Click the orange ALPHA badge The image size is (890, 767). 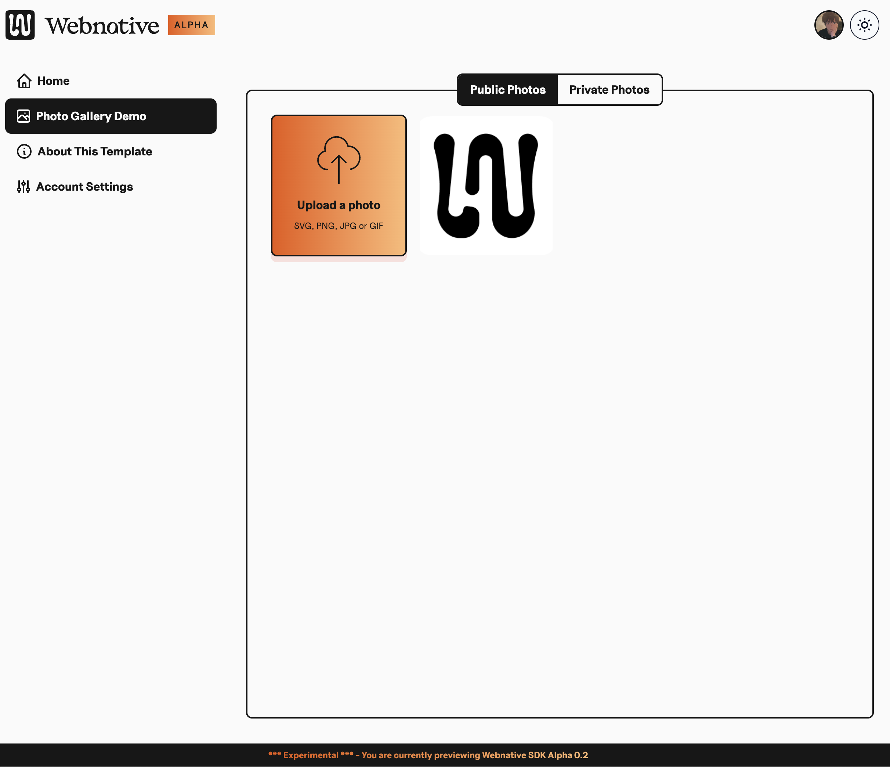[191, 25]
